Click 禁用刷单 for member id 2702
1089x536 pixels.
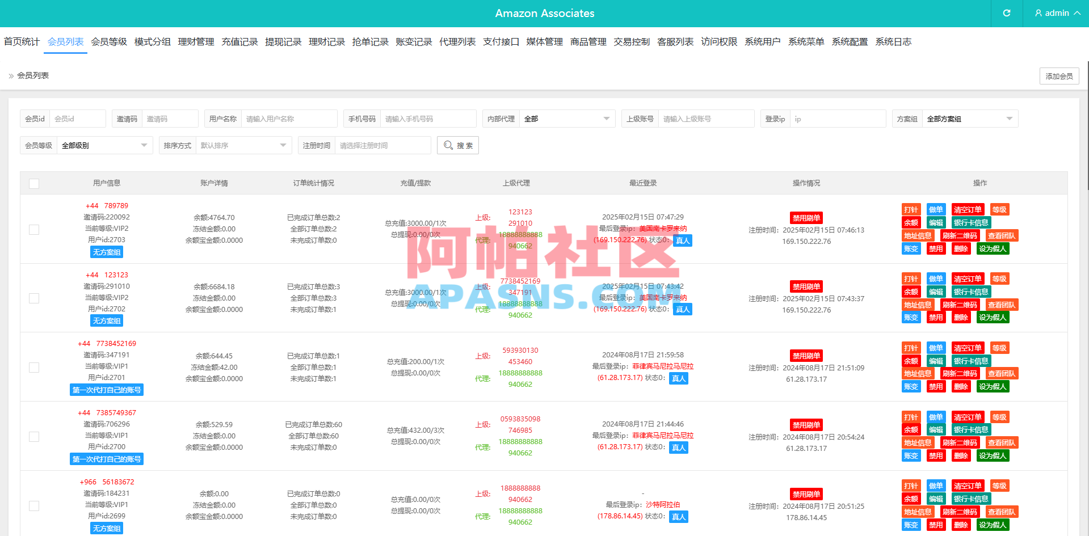806,286
